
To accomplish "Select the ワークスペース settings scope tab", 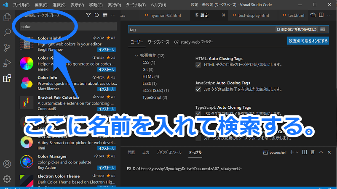I will coord(158,42).
